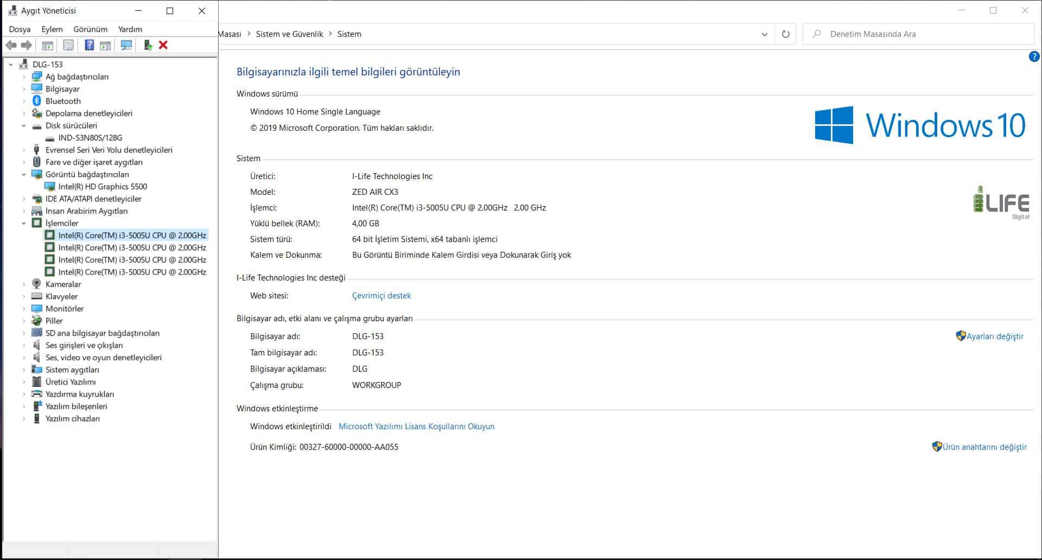Click the Sistem aygıtları folder icon
This screenshot has width=1042, height=560.
click(36, 370)
